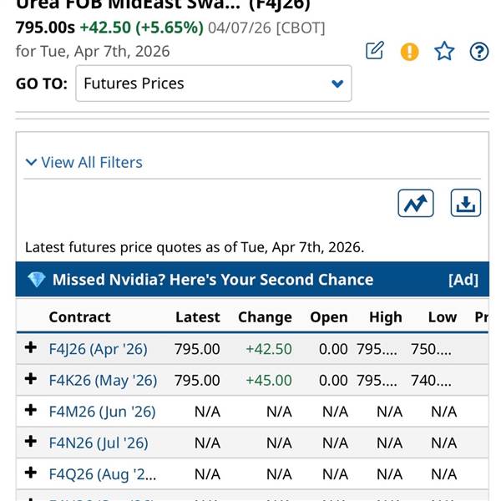Click the orange alert exclamation icon
Viewport: 501px width, 501px height.
tap(409, 52)
